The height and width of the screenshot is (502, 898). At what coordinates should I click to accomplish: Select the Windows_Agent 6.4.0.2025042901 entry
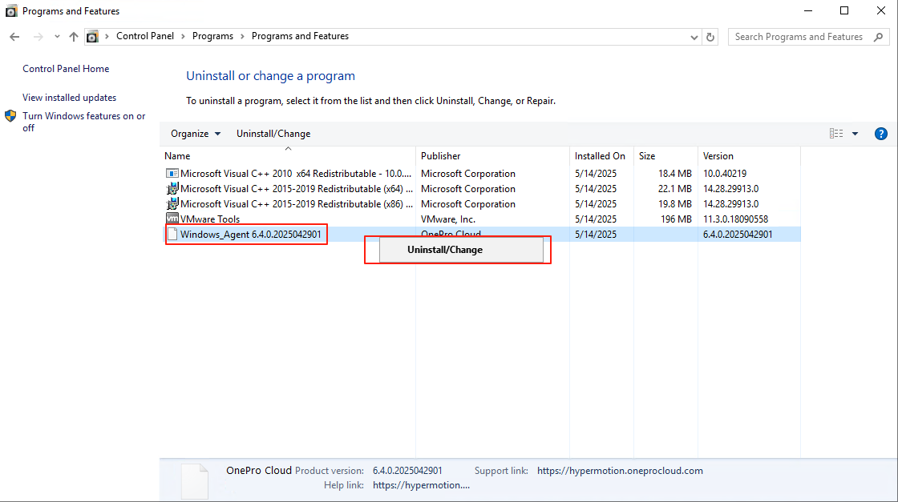(480, 235)
